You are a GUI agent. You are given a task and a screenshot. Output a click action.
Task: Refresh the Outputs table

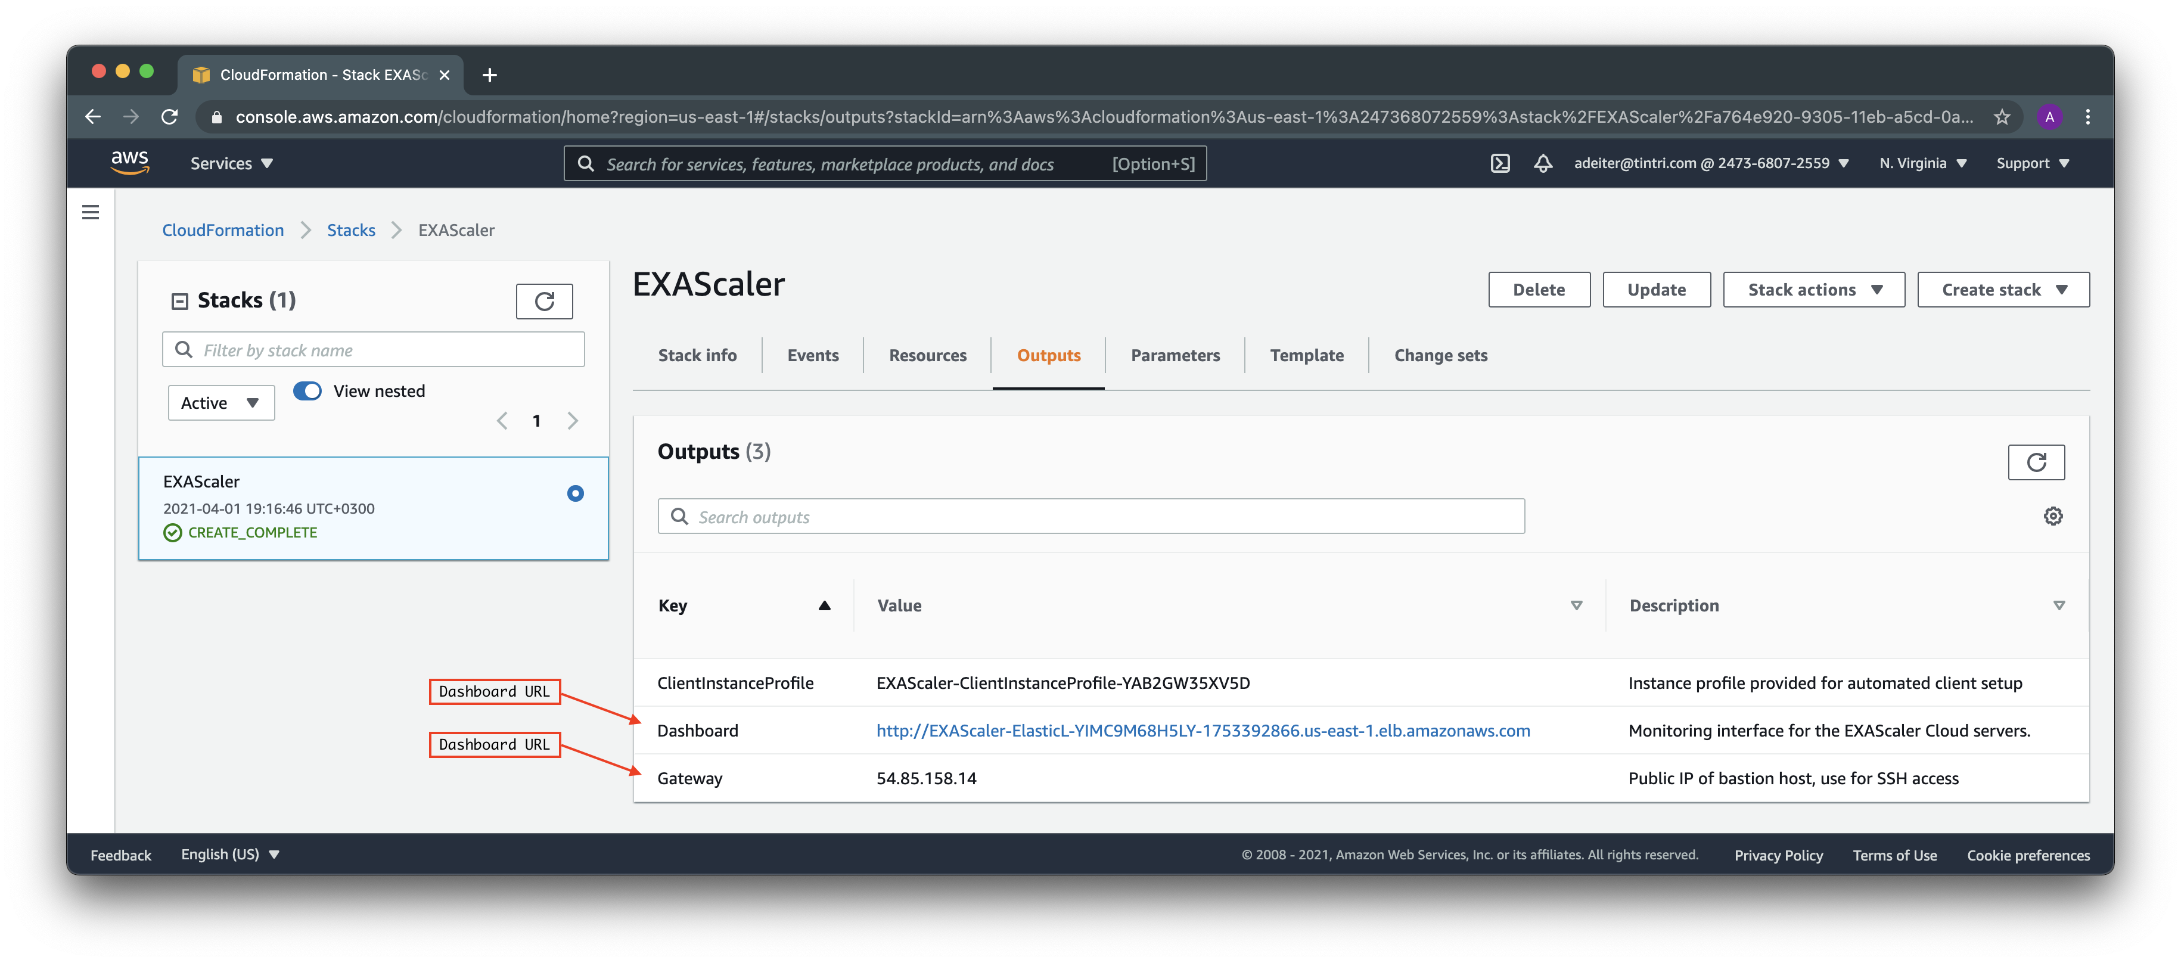(2036, 462)
